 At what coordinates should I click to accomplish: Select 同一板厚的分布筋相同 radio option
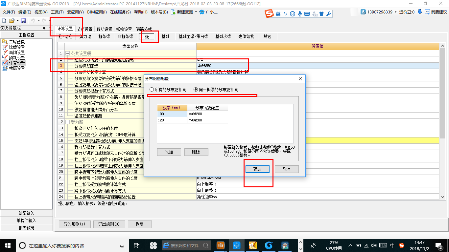click(216, 89)
